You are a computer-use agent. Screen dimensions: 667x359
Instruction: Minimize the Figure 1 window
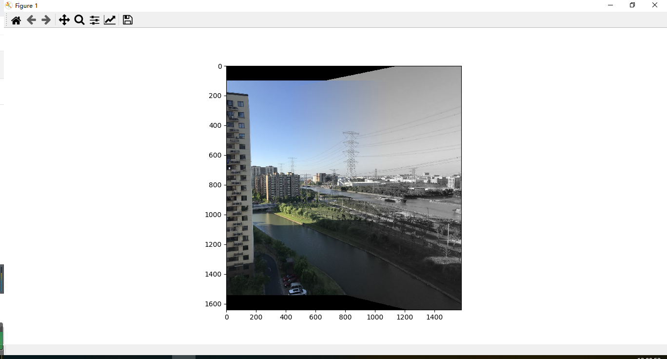[610, 5]
